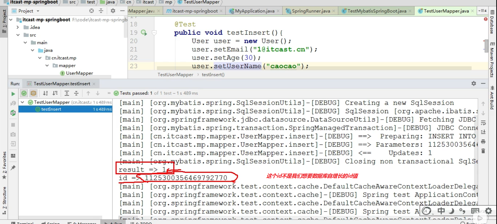
Task: Toggle sort tests by duration
Action: click(x=55, y=93)
